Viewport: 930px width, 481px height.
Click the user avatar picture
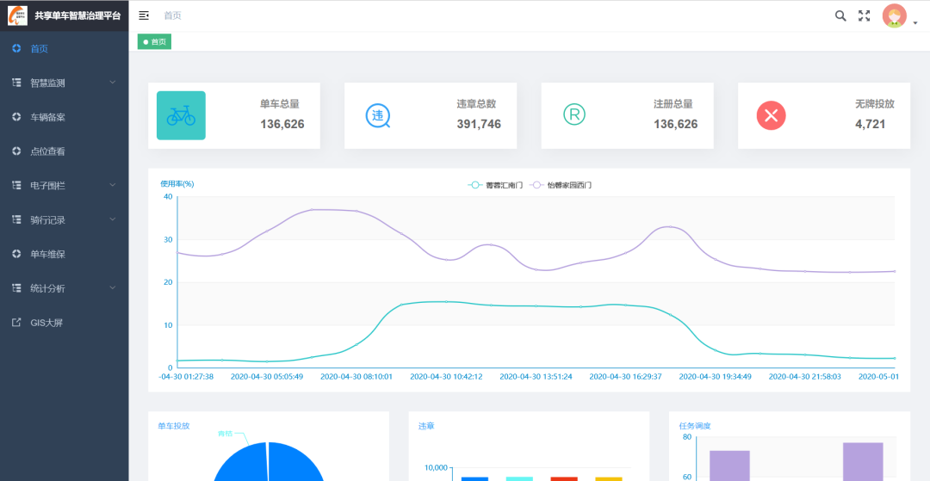pyautogui.click(x=895, y=16)
